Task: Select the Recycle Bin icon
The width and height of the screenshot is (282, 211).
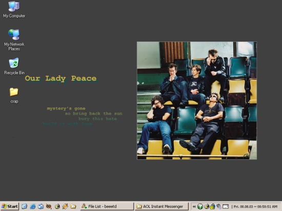Action: pos(14,66)
